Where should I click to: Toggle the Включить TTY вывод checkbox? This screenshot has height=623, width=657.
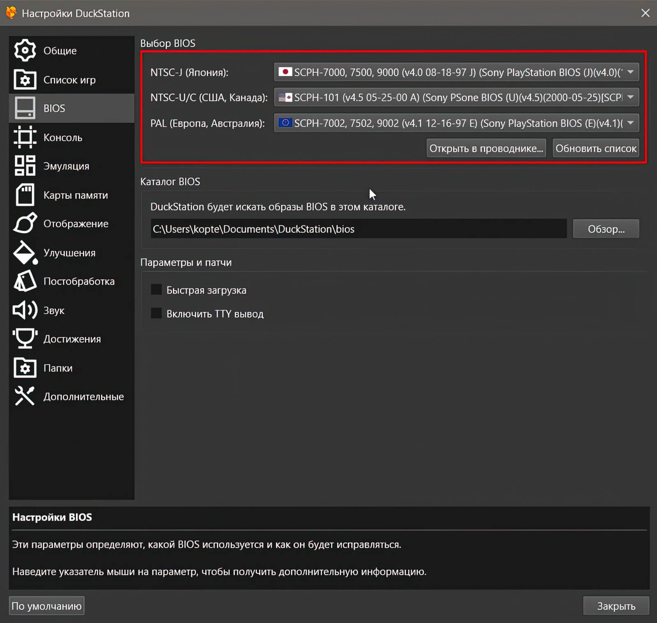(x=156, y=313)
